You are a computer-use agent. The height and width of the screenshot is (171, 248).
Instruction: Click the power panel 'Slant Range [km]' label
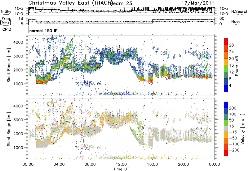coord(9,65)
